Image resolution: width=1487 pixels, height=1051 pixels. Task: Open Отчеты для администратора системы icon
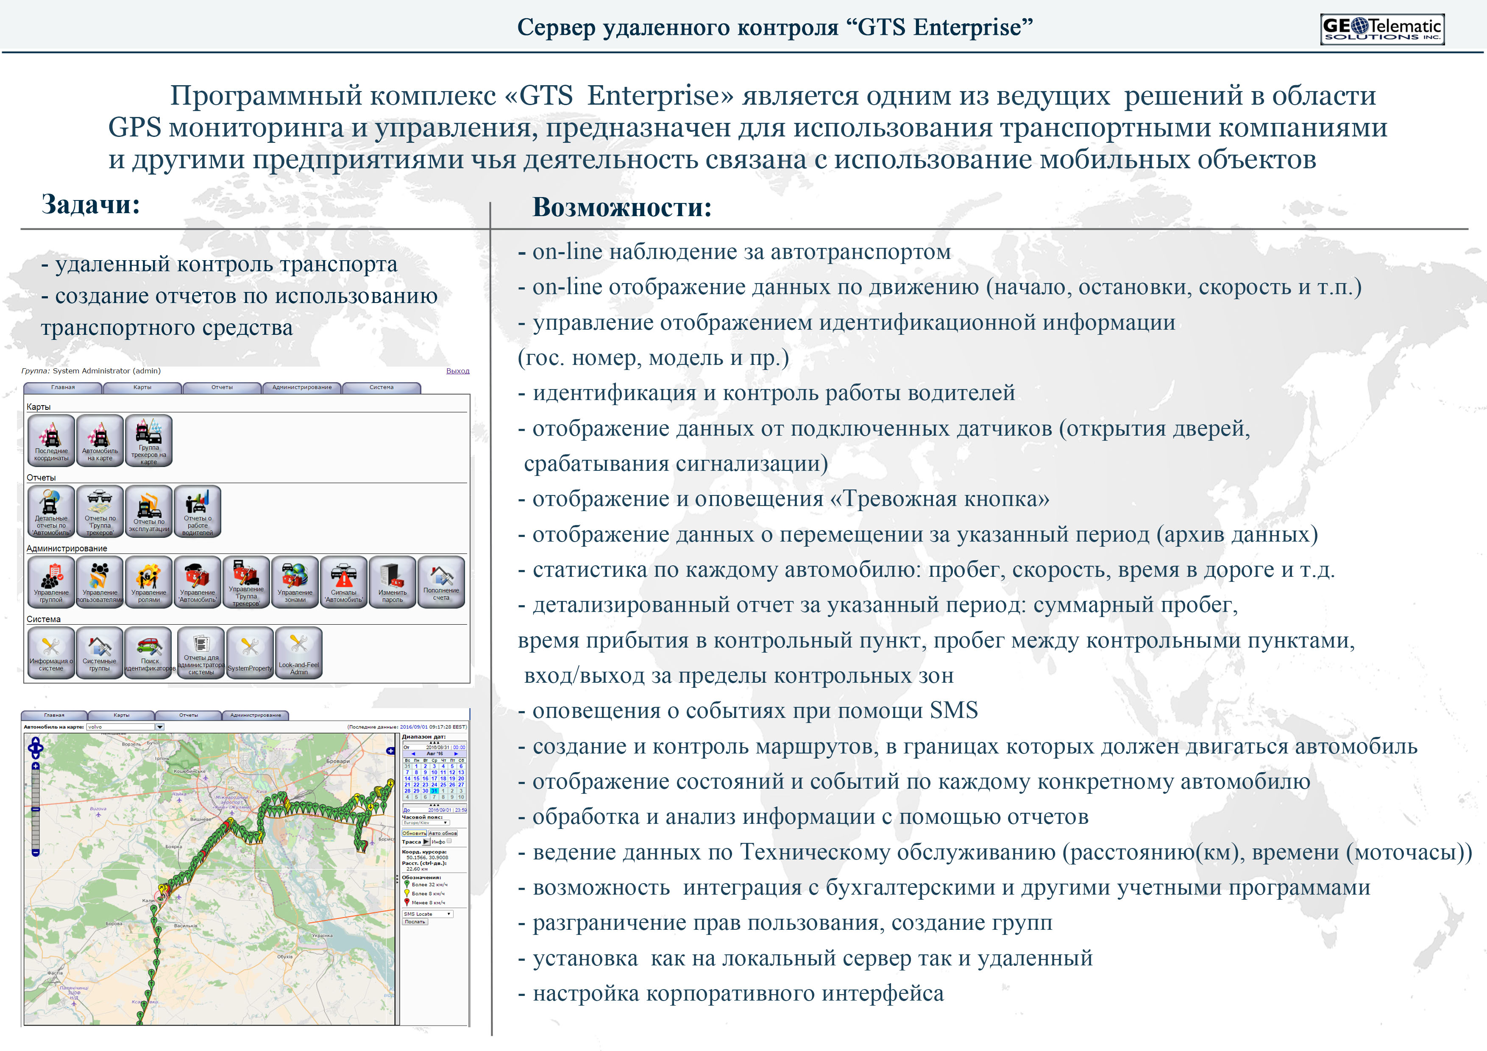click(x=201, y=653)
